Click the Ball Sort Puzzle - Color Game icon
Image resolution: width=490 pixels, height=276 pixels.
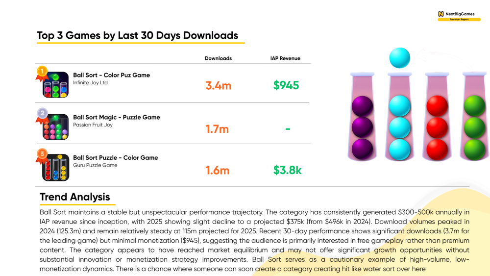56,168
